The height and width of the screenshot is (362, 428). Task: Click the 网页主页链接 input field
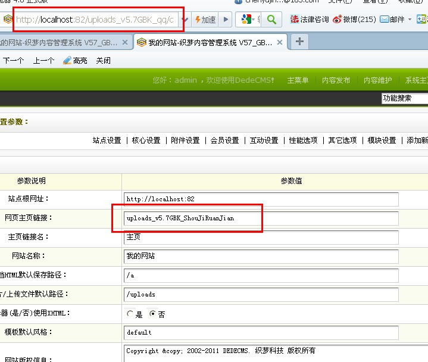tap(261, 219)
